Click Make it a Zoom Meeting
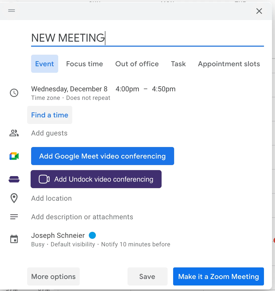Viewport: 275px width, 291px height. (219, 276)
